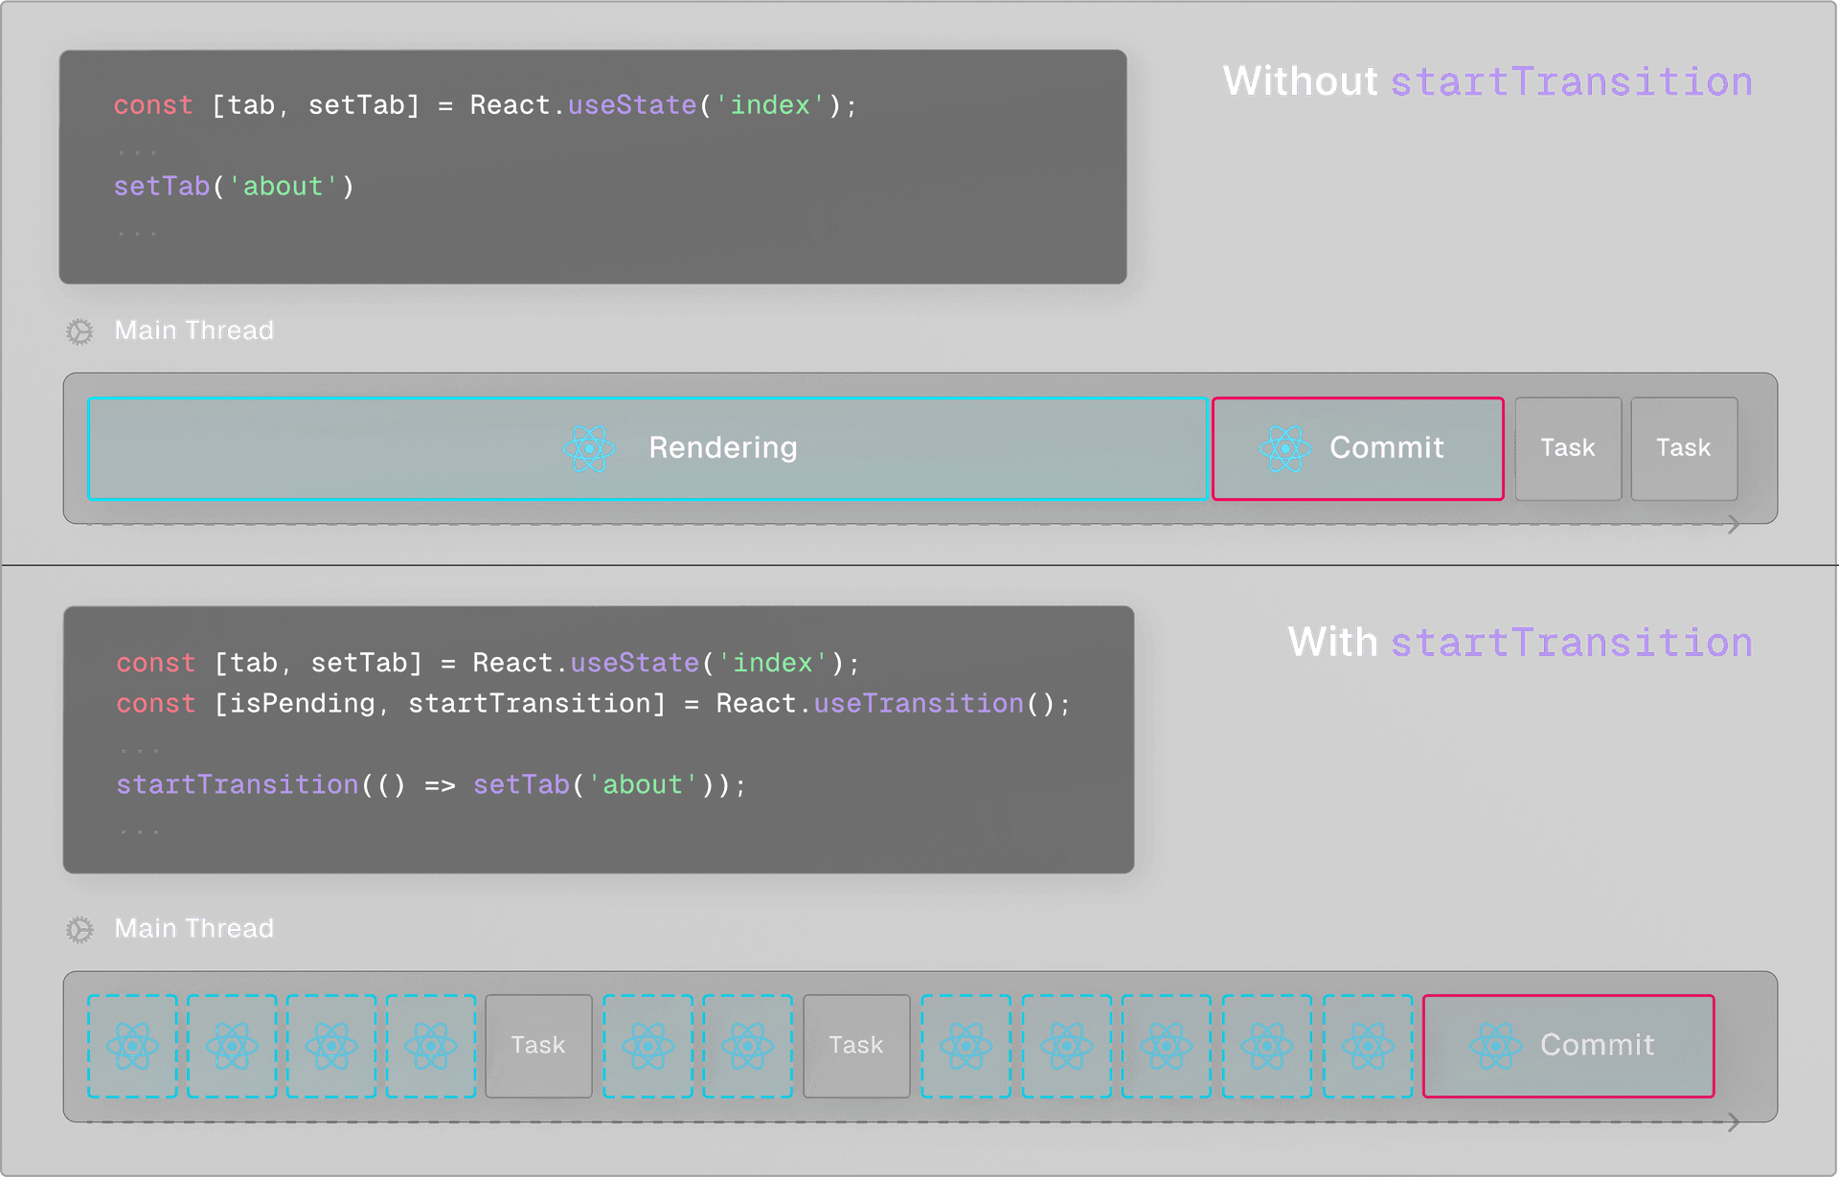The height and width of the screenshot is (1177, 1839).
Task: Click the large Rendering block label
Action: (722, 447)
